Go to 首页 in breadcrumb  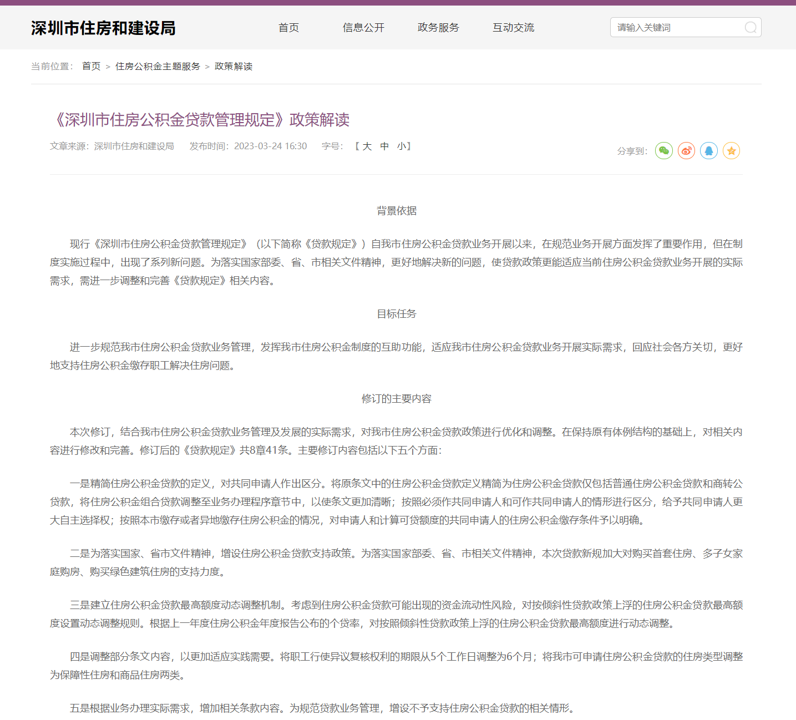[x=91, y=67]
